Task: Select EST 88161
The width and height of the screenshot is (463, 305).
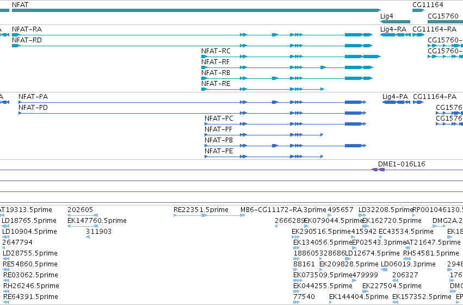Action: coord(304,265)
